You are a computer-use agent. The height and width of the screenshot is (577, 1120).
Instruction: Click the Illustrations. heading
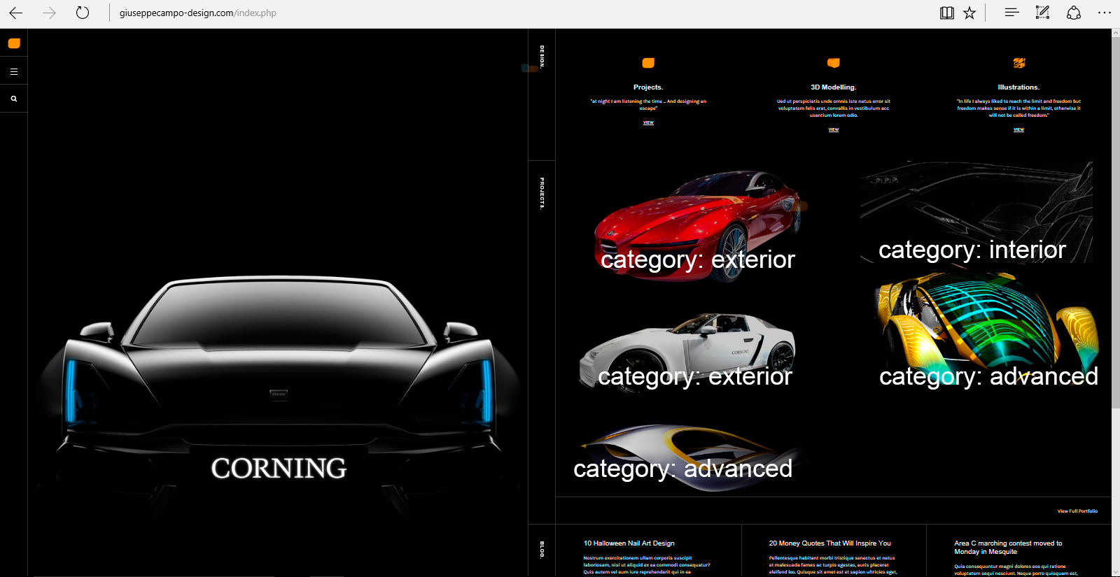pos(1018,87)
